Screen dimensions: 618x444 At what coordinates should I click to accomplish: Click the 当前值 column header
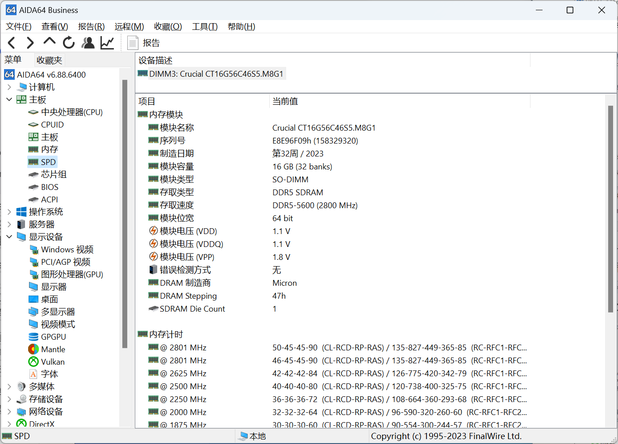click(x=400, y=101)
